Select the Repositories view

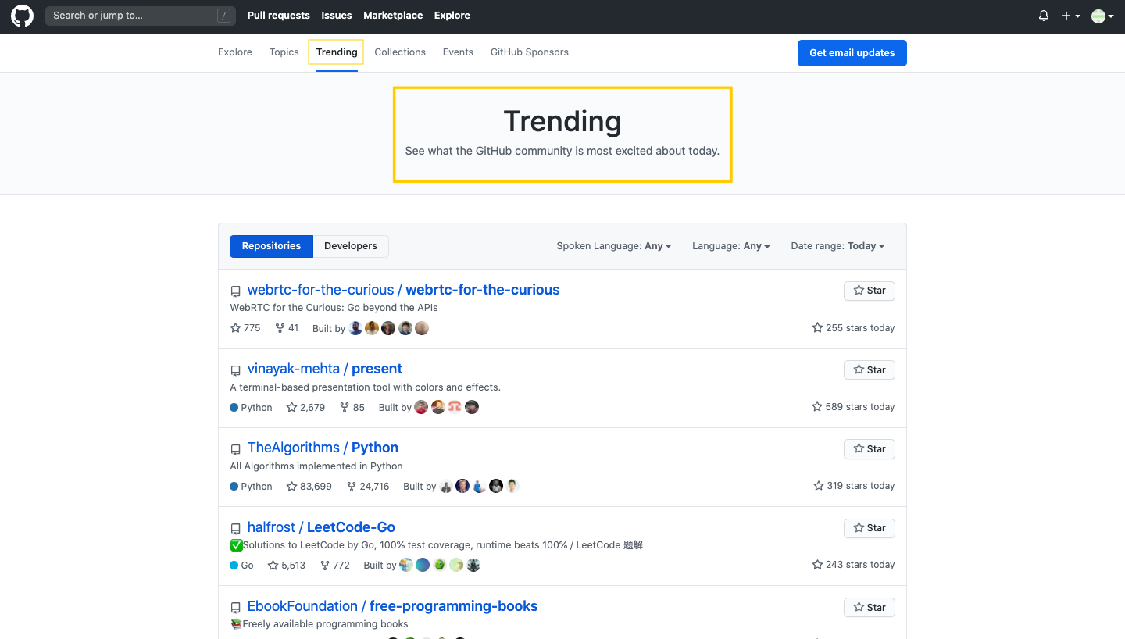point(271,246)
